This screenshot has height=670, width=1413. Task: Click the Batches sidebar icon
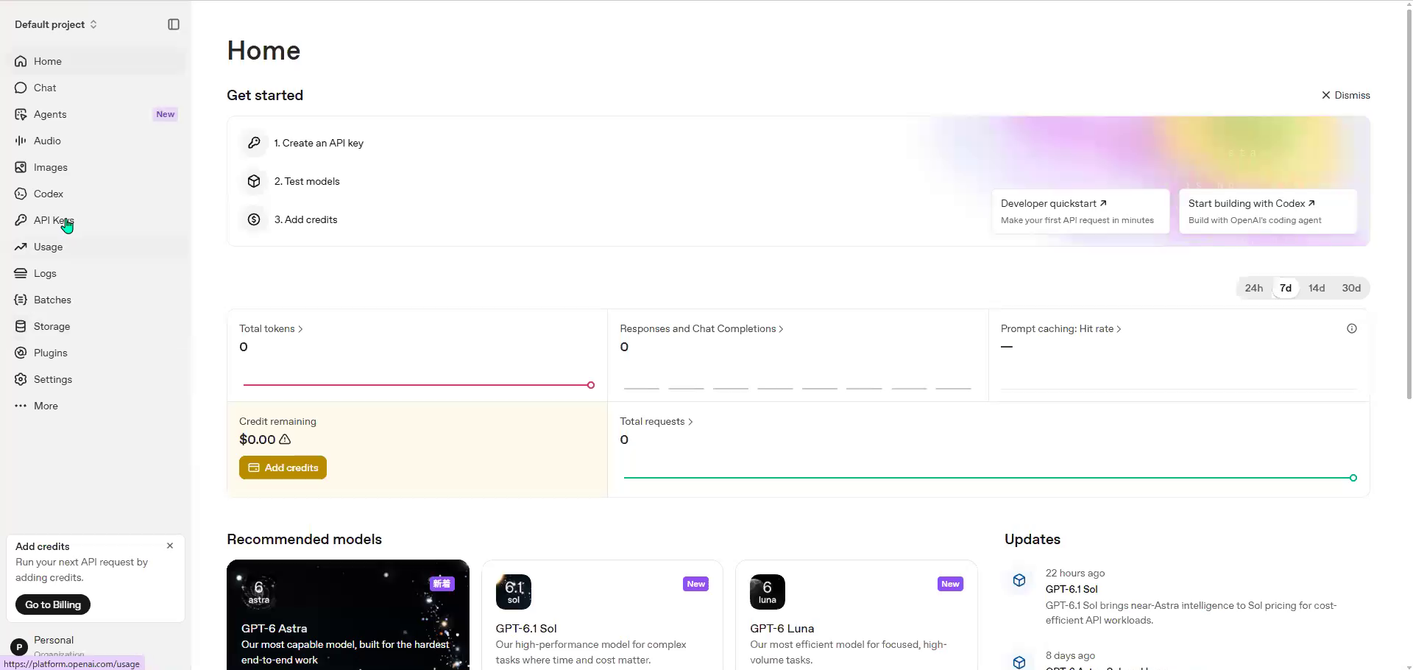21,300
